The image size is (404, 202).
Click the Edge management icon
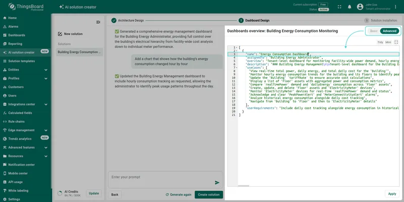[5, 130]
